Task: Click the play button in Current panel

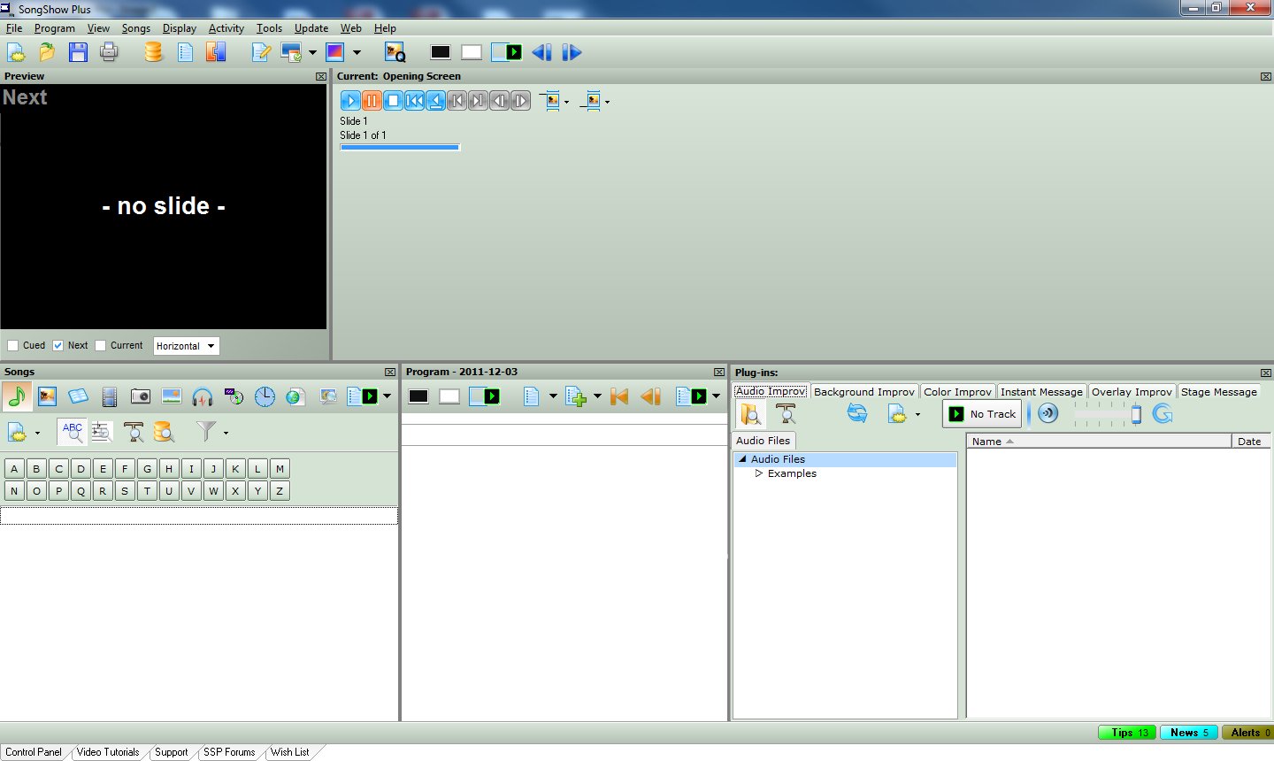Action: (x=351, y=100)
